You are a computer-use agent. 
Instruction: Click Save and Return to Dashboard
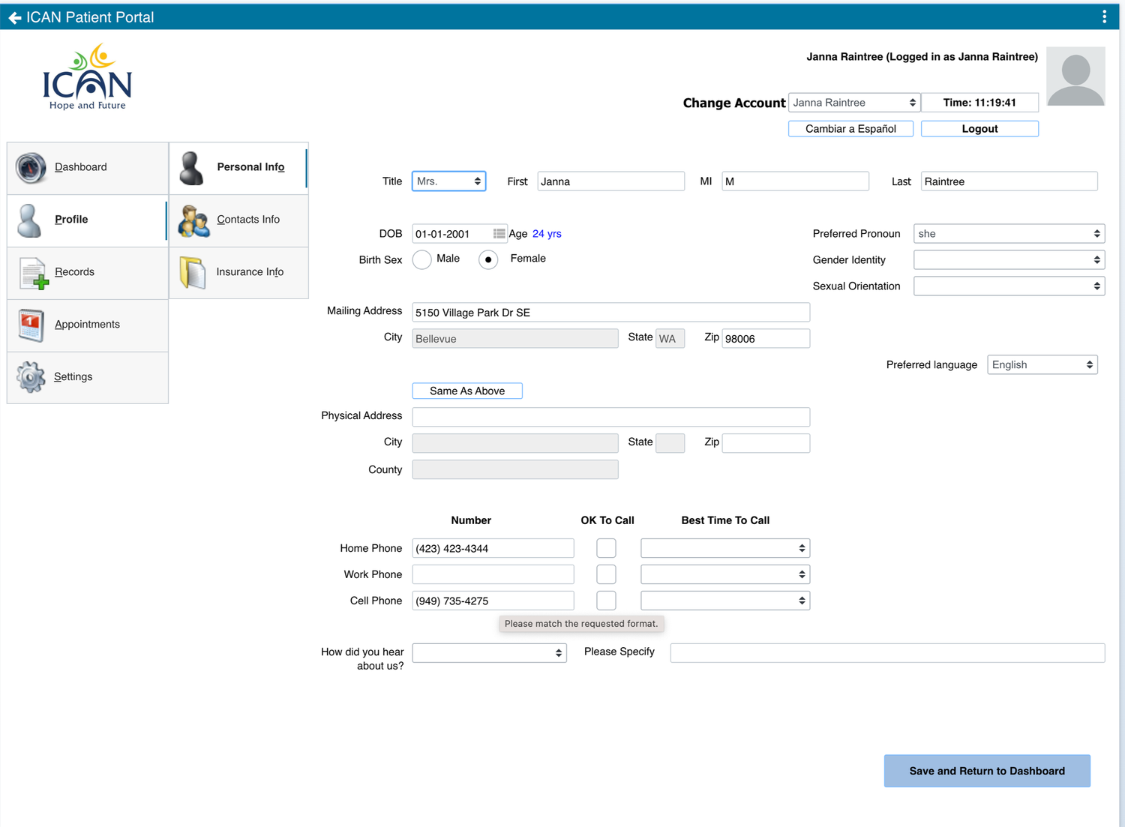tap(987, 771)
